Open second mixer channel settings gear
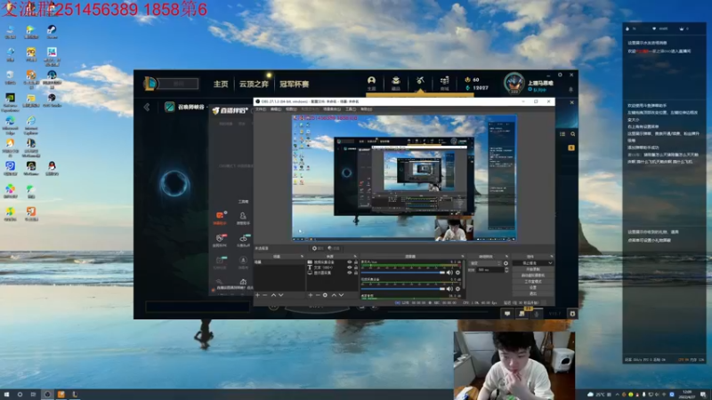Viewport: 712px width, 400px height. click(457, 289)
